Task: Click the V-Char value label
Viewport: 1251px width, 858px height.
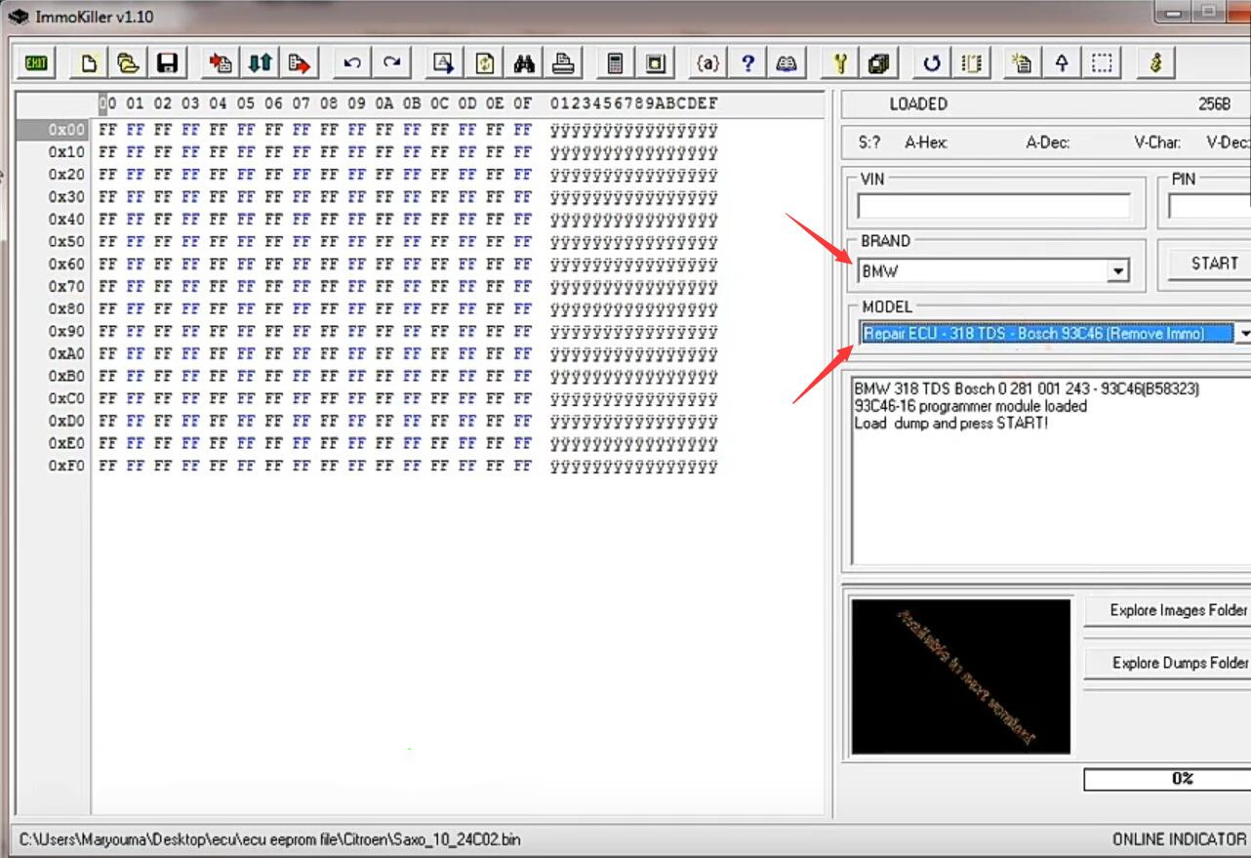Action: [1157, 143]
